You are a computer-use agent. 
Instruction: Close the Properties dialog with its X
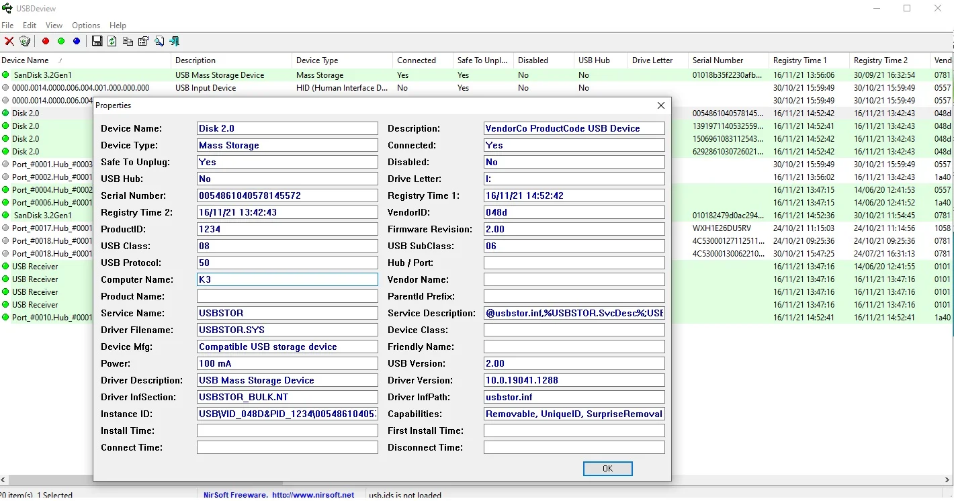point(660,105)
